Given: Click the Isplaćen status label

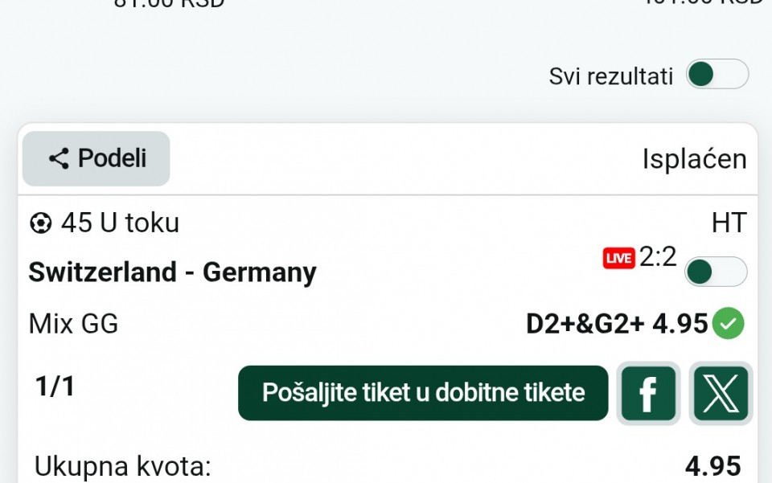Looking at the screenshot, I should click(694, 159).
